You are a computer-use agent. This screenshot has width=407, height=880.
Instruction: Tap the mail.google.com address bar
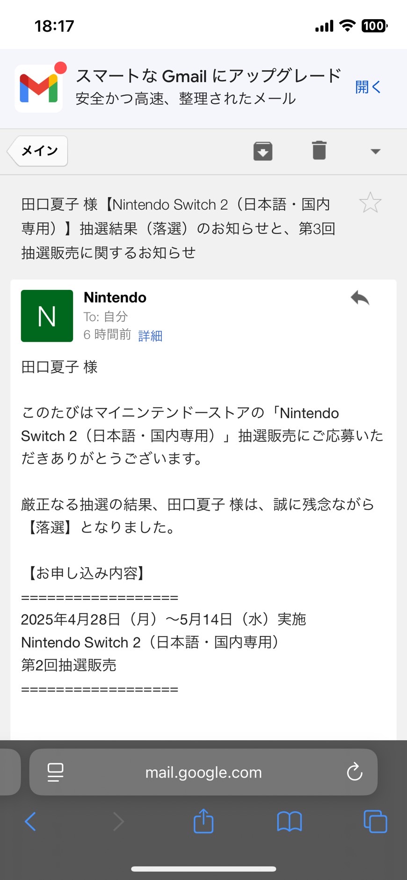[x=203, y=772]
